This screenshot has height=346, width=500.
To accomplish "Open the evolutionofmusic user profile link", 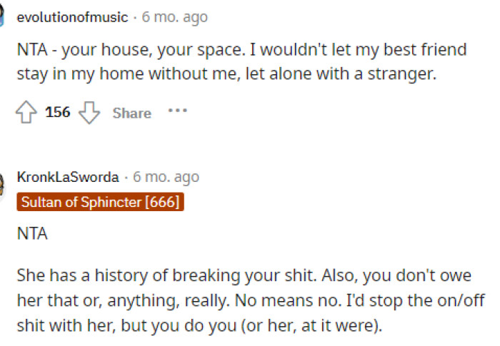I will (x=72, y=16).
